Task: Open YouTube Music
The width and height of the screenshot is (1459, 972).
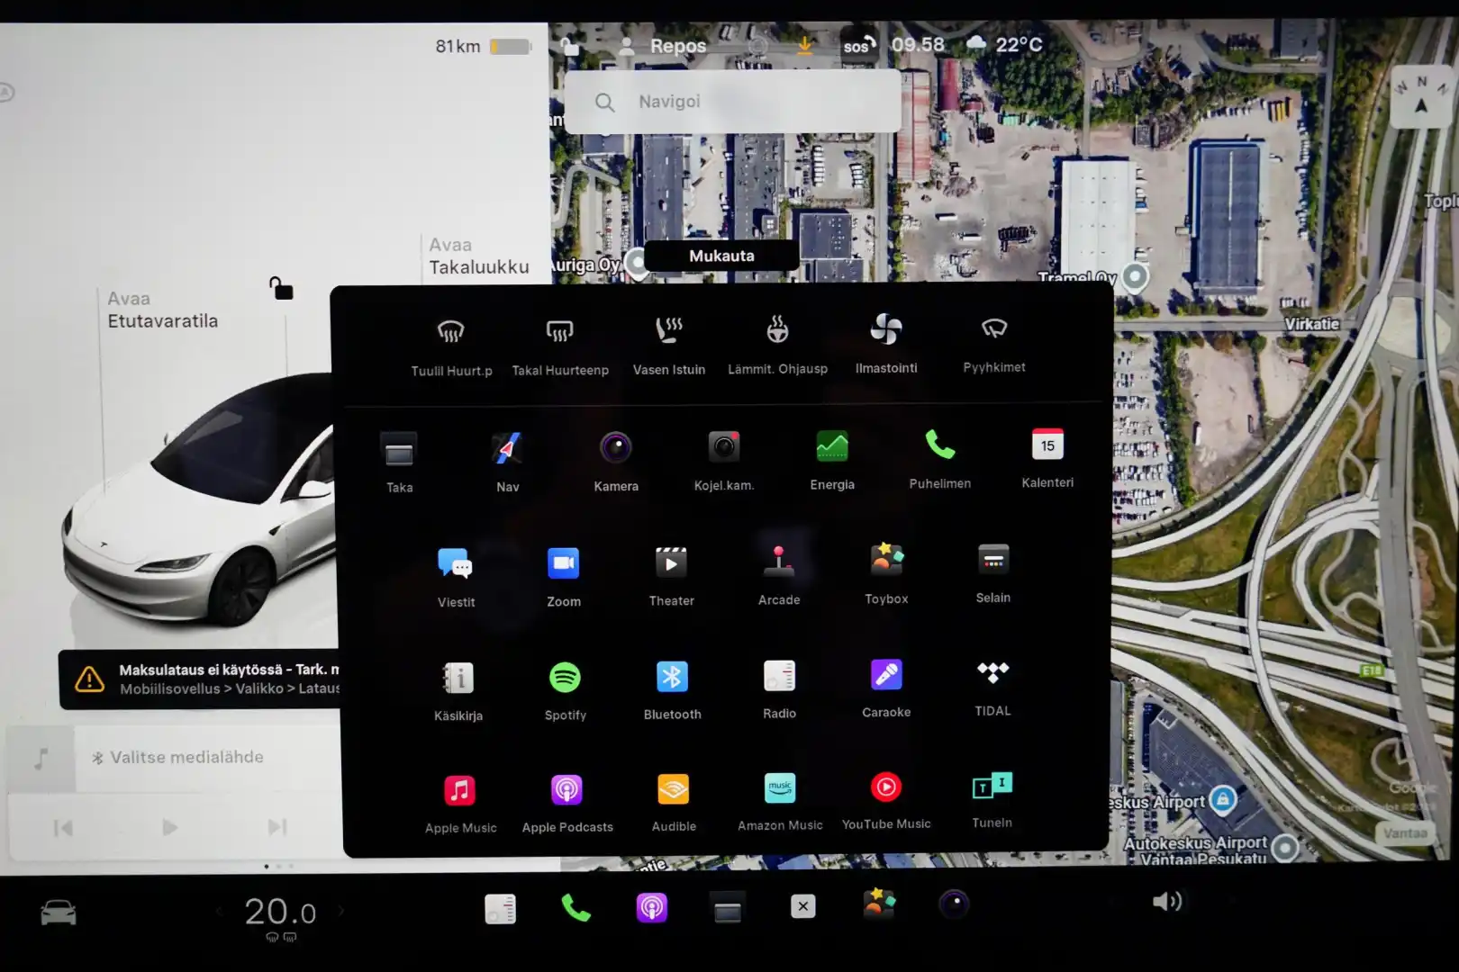Action: coord(886,799)
